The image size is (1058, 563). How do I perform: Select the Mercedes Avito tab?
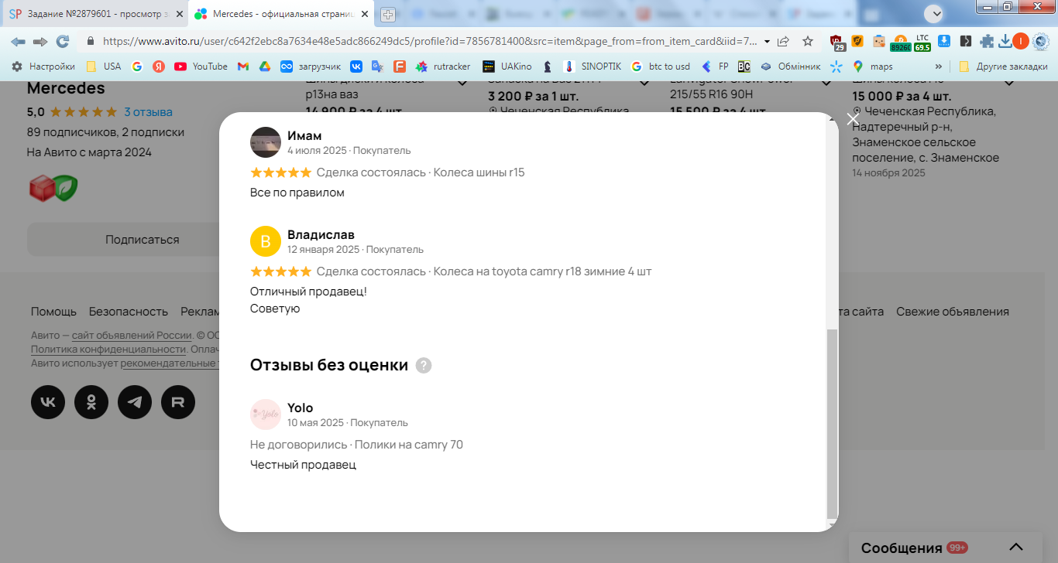click(281, 14)
